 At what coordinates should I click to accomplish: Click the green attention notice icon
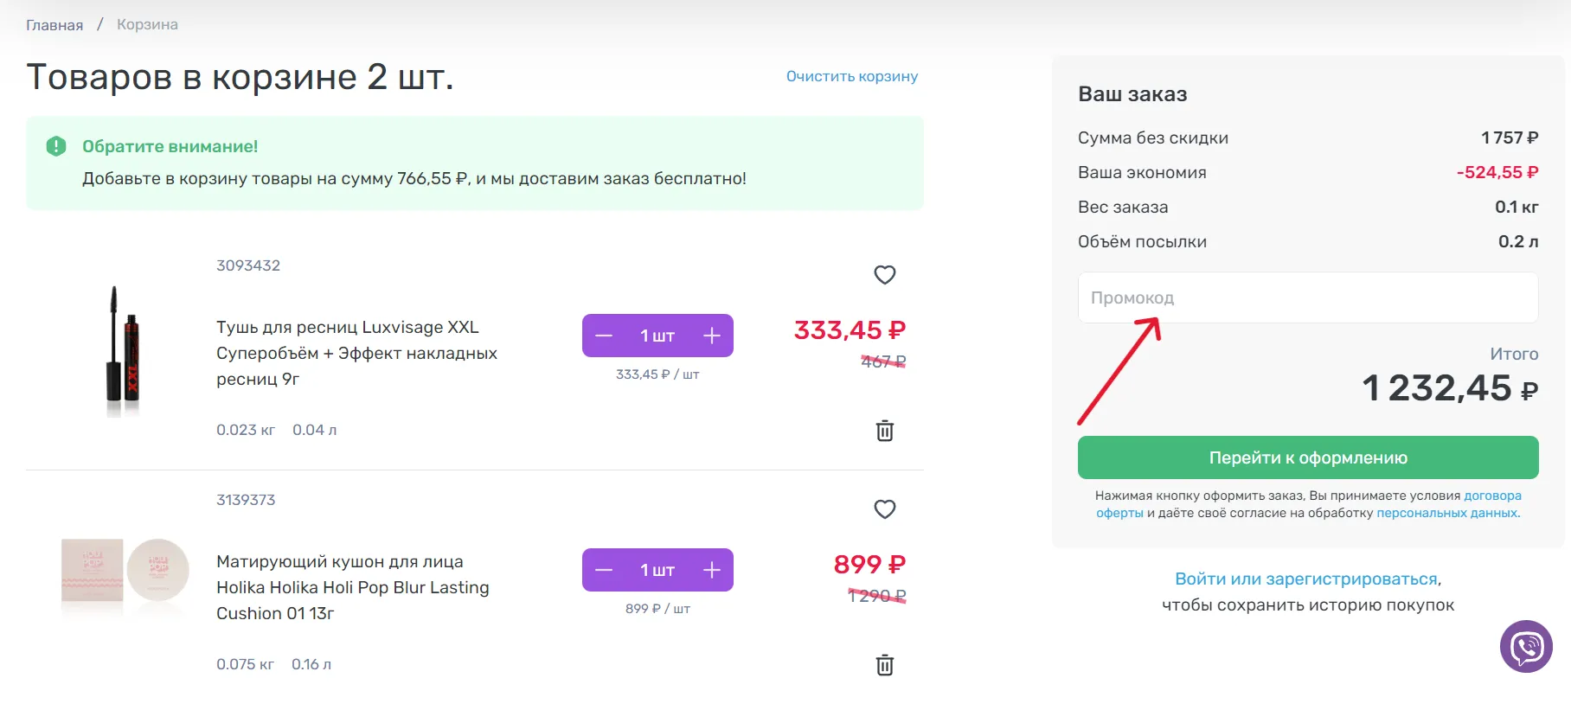pyautogui.click(x=56, y=146)
